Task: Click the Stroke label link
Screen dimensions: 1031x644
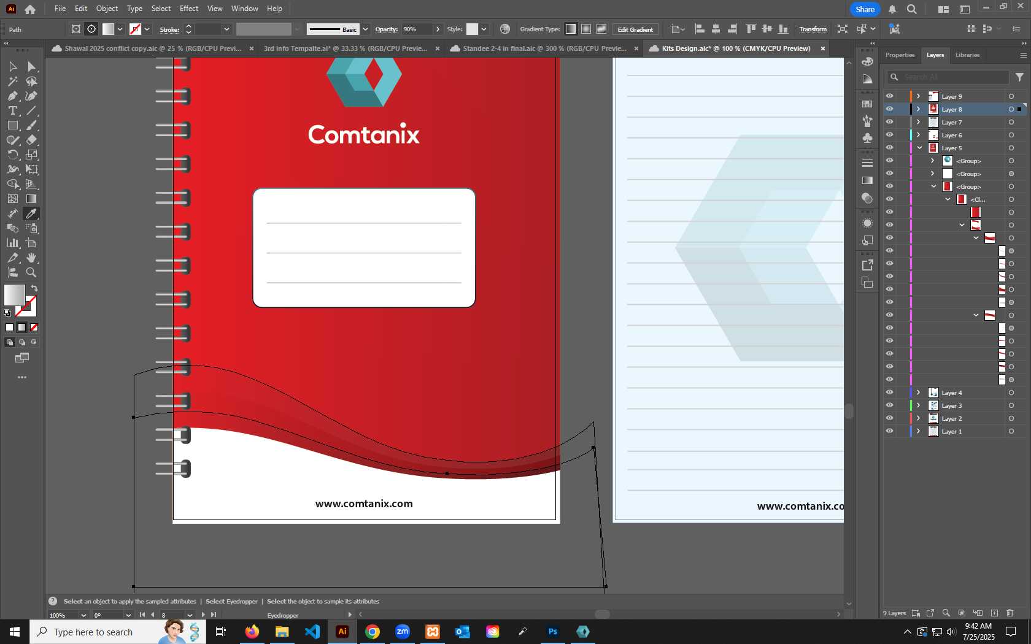Action: [169, 29]
